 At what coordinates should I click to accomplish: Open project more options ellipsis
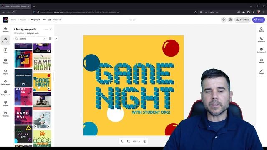point(45,20)
